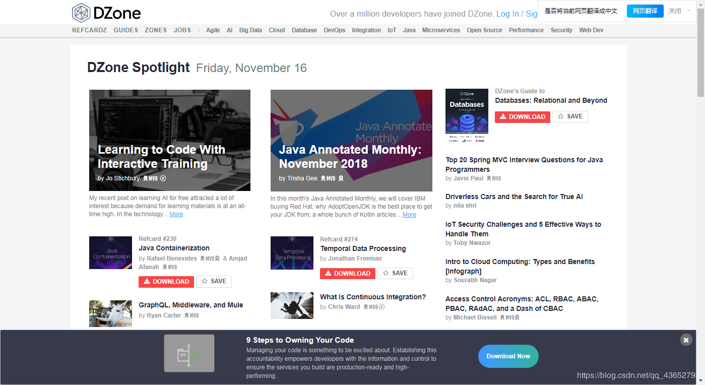Go to the Microservices zone

[x=441, y=30]
